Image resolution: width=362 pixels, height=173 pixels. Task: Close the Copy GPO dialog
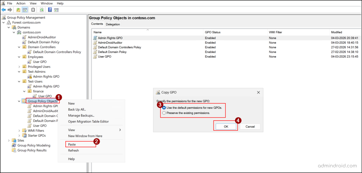pos(258,92)
